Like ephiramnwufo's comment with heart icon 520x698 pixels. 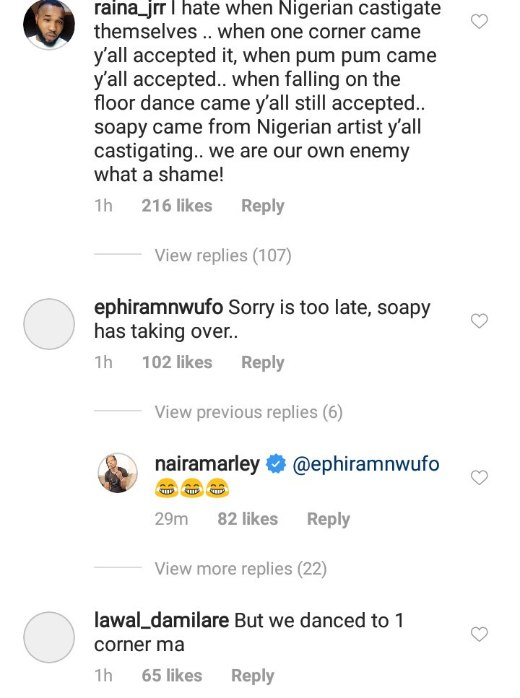pyautogui.click(x=479, y=320)
